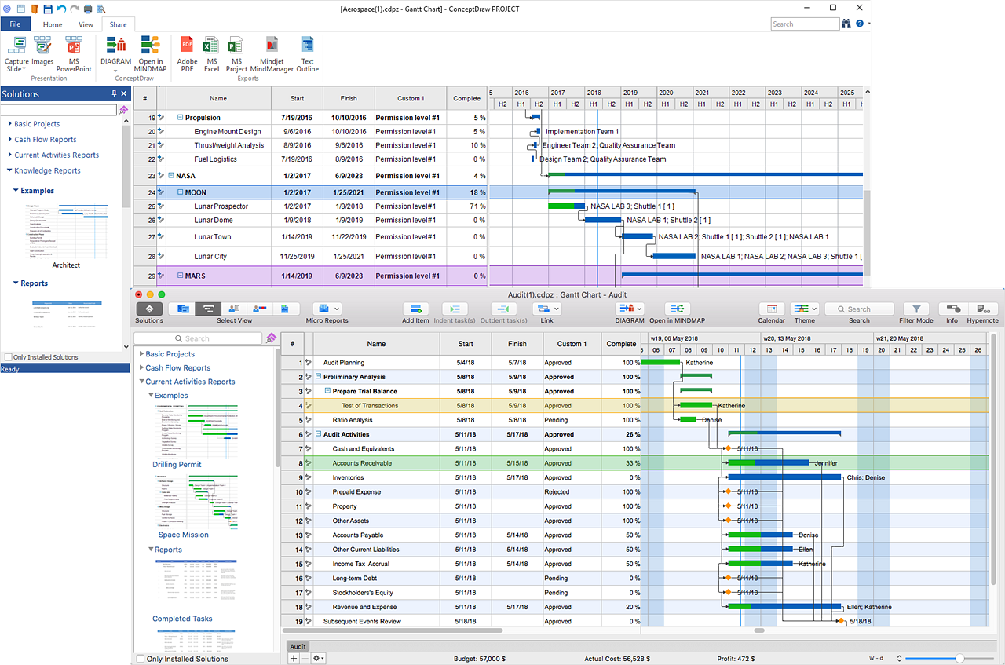Click Drilling Permit example link
The width and height of the screenshot is (1005, 665).
tap(177, 465)
